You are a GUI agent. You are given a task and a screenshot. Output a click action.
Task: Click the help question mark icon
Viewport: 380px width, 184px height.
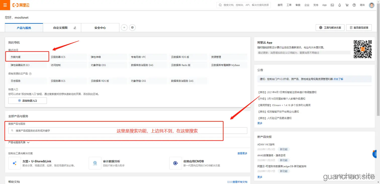tap(354, 5)
